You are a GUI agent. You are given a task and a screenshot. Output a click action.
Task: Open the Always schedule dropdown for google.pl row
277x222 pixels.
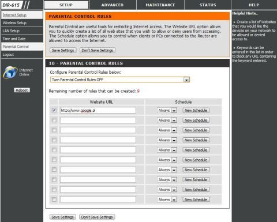point(167,110)
